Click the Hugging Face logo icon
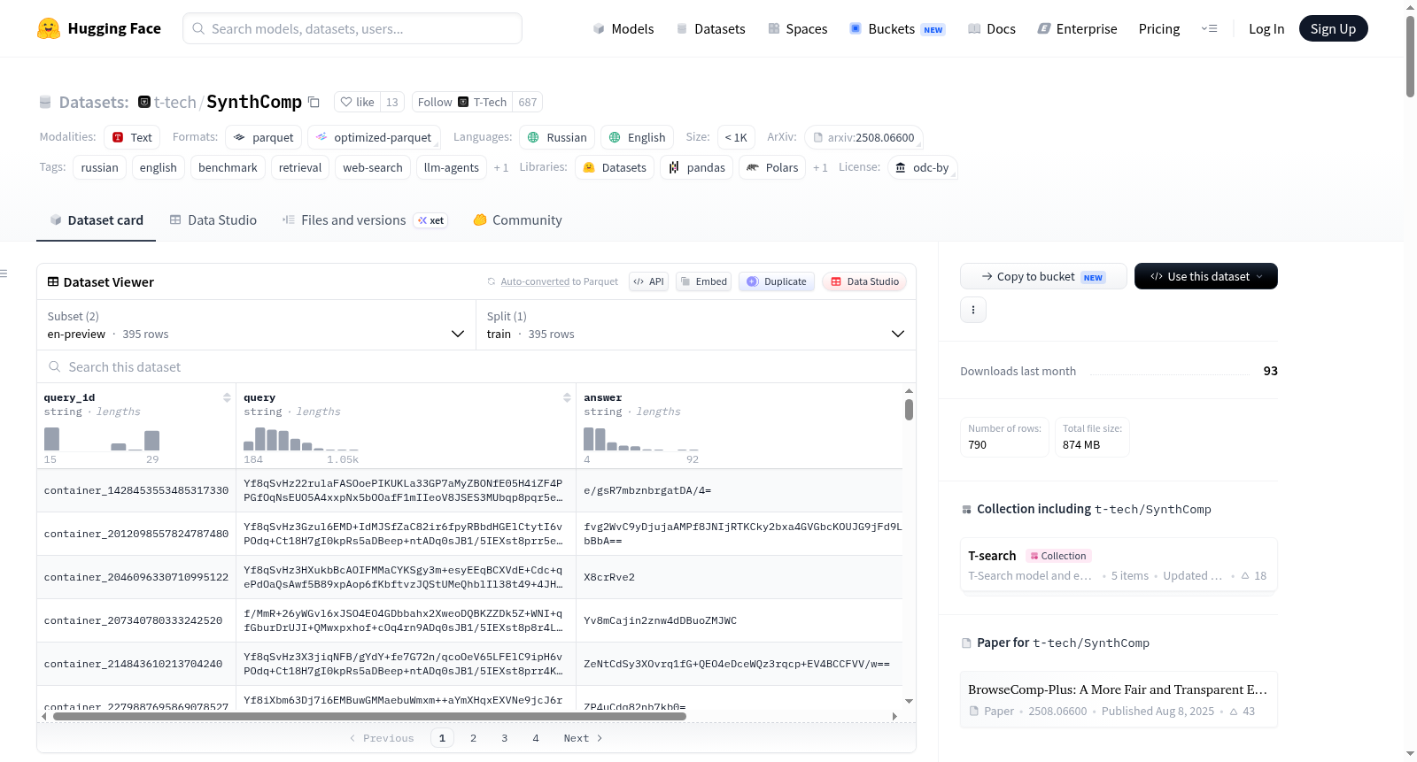Image resolution: width=1417 pixels, height=762 pixels. click(49, 28)
